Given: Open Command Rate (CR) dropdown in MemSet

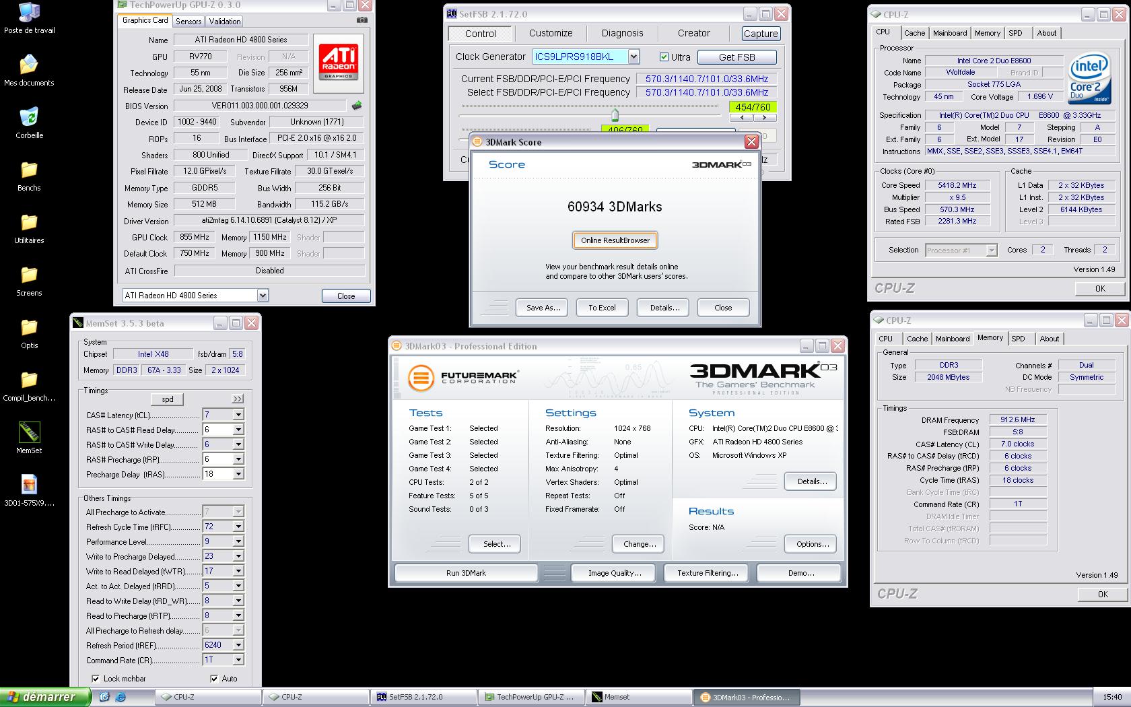Looking at the screenshot, I should click(238, 660).
